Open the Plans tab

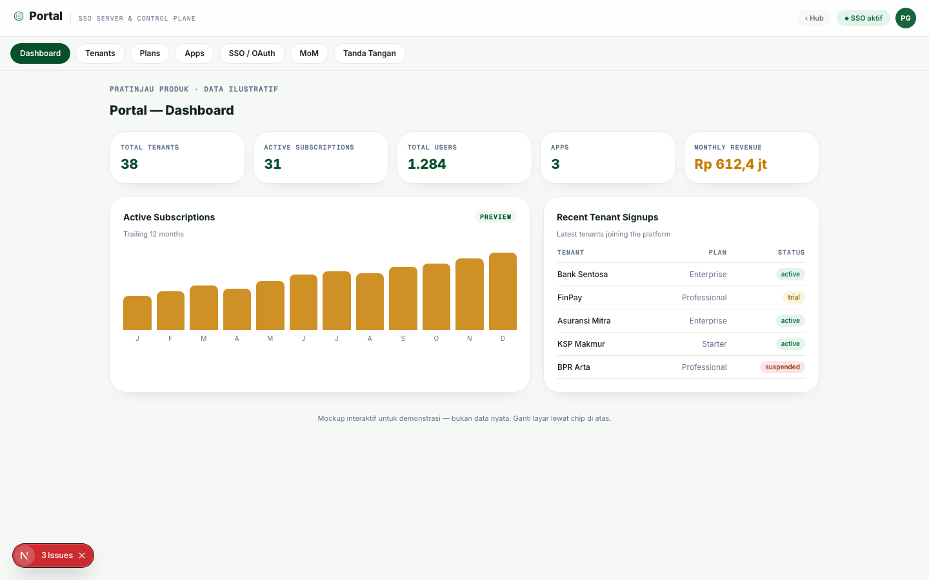click(150, 53)
